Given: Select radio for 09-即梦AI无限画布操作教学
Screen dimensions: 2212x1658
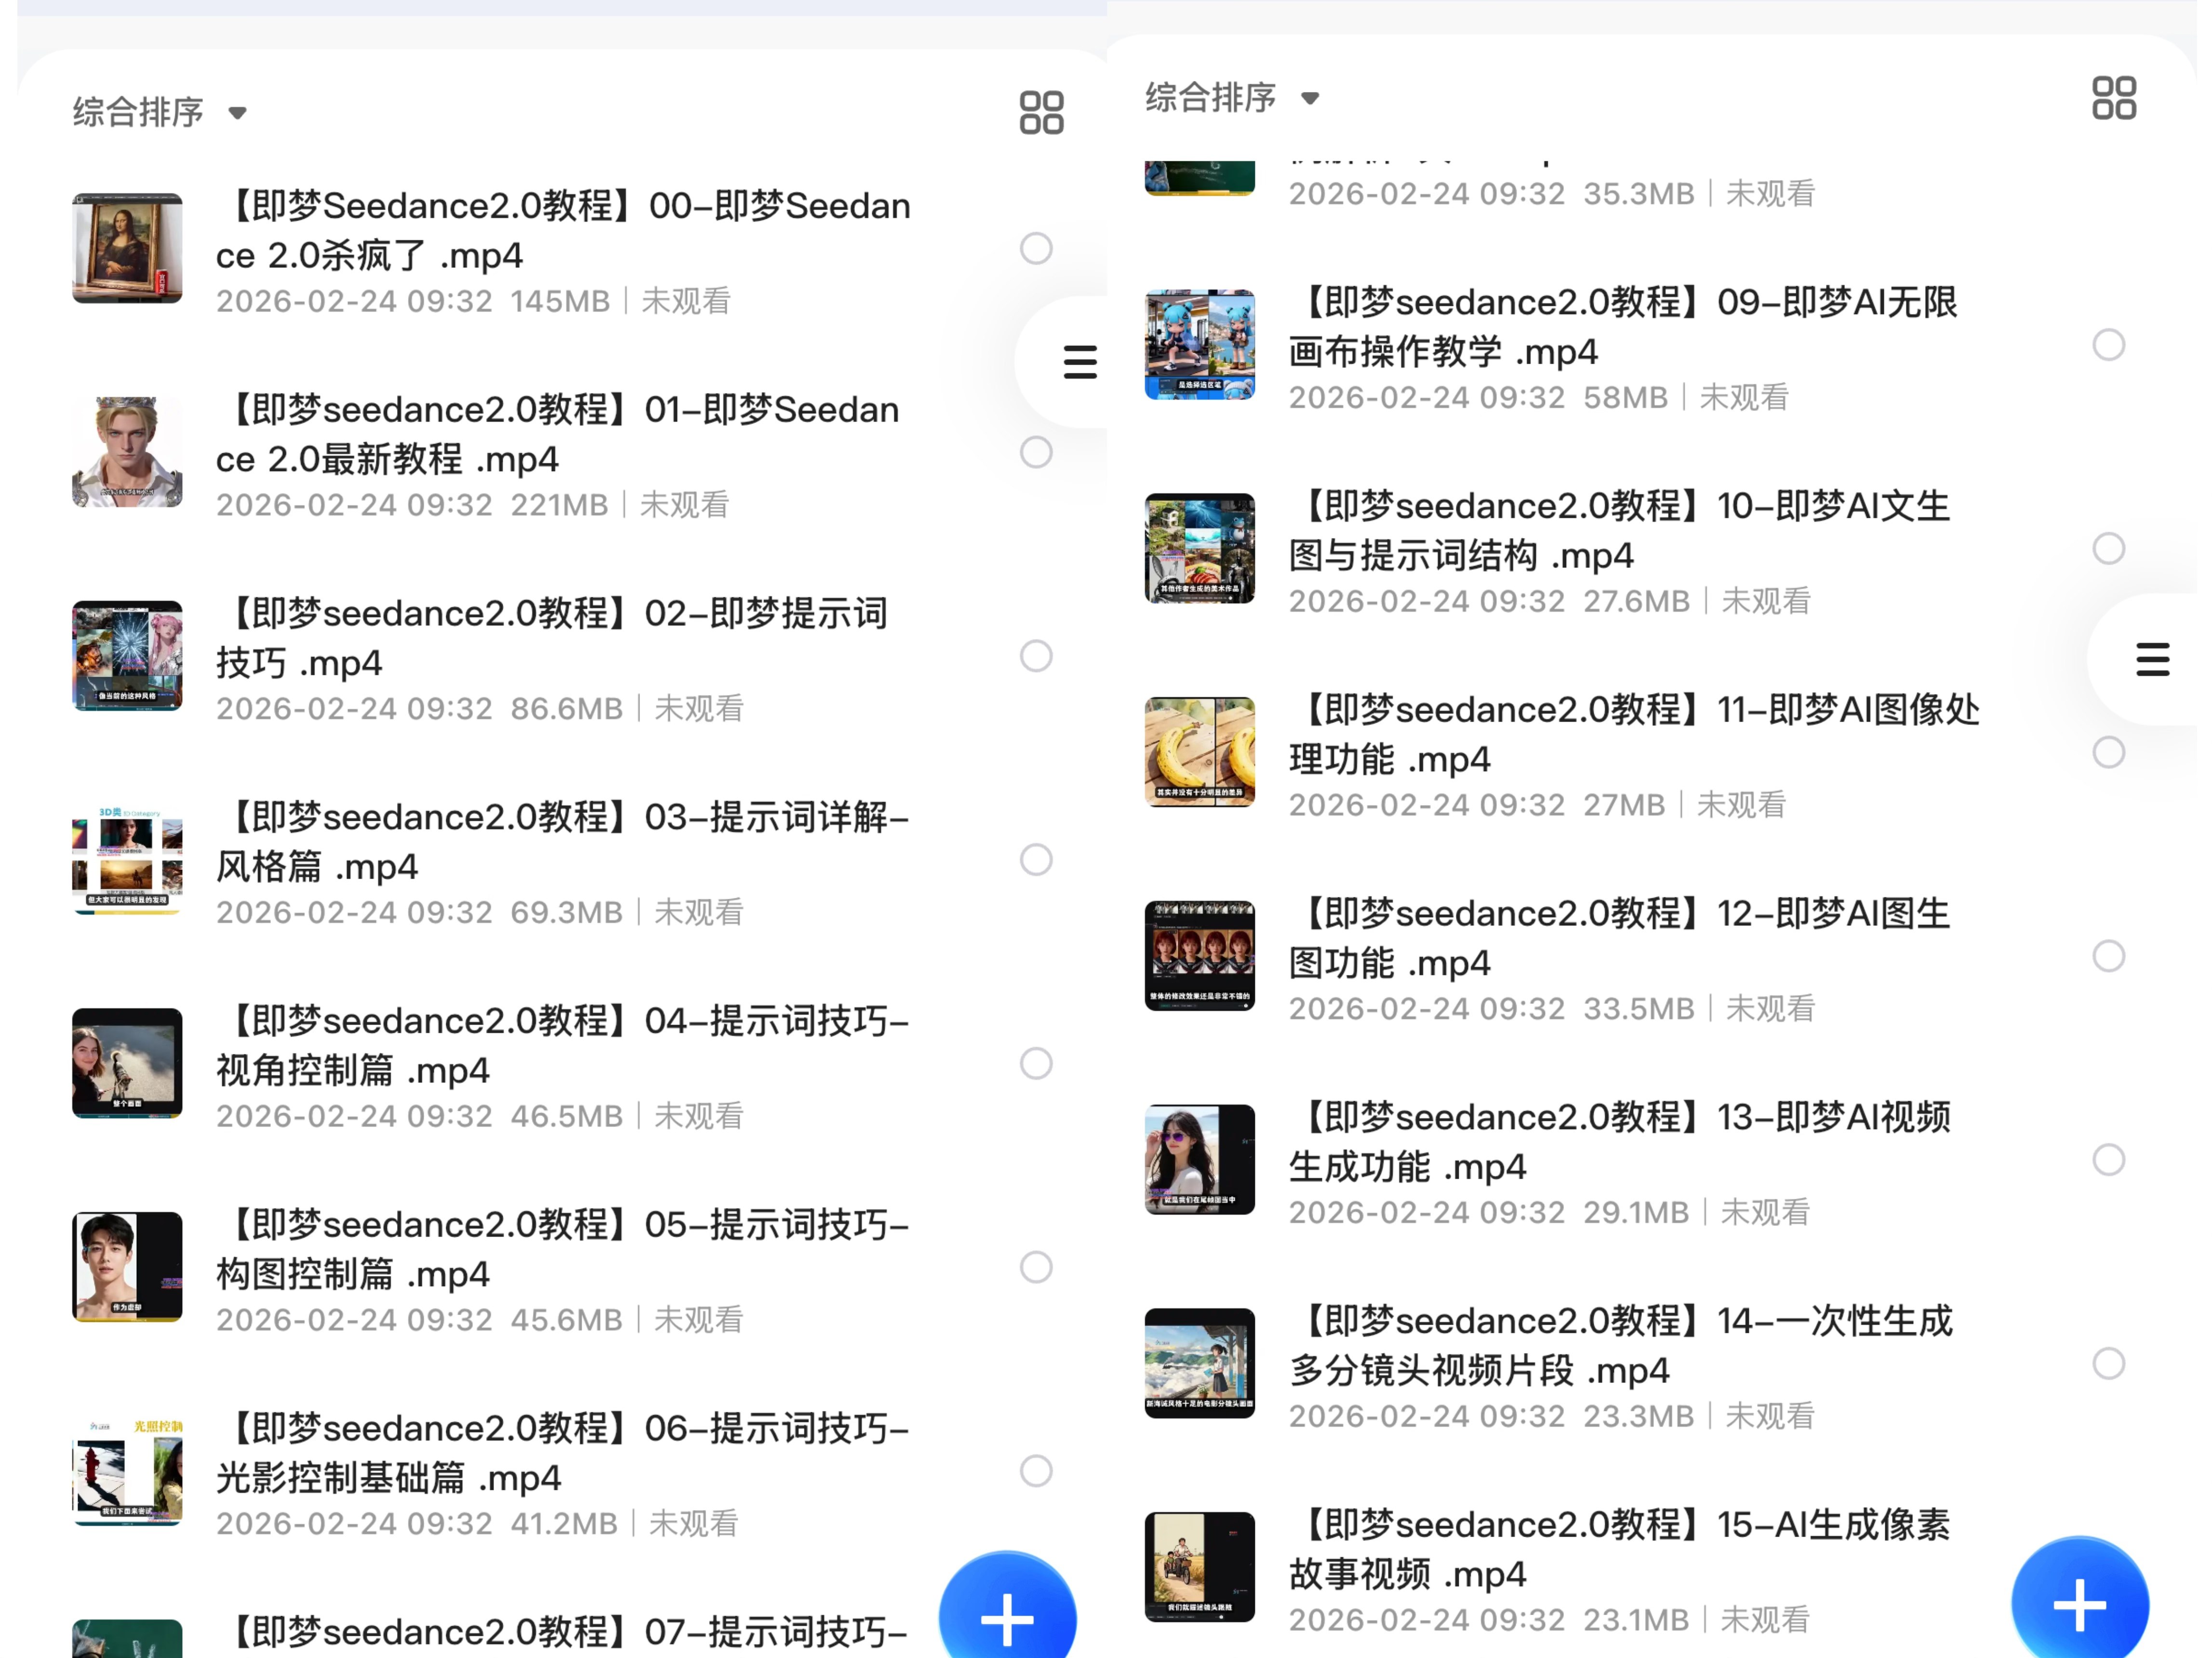Looking at the screenshot, I should pyautogui.click(x=2108, y=345).
